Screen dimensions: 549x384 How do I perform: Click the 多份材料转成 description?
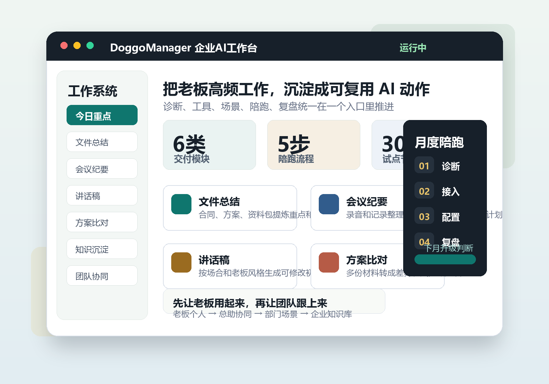tap(375, 273)
